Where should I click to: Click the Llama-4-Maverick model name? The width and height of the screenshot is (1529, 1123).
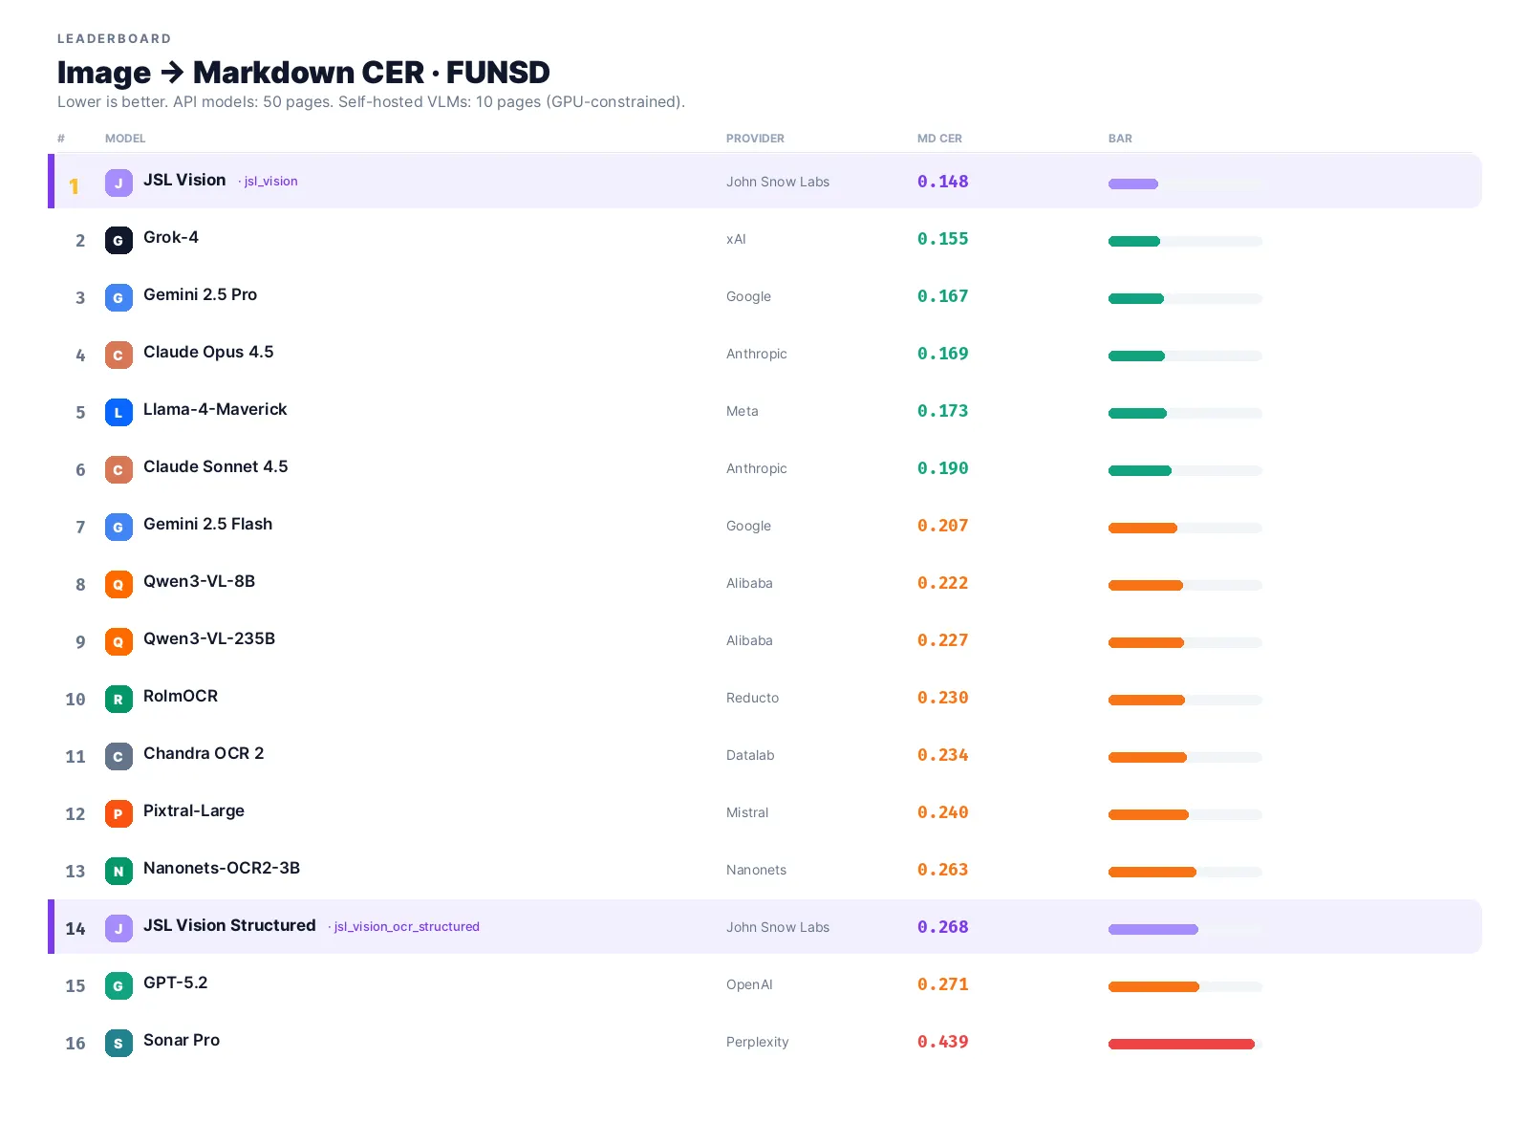click(215, 409)
